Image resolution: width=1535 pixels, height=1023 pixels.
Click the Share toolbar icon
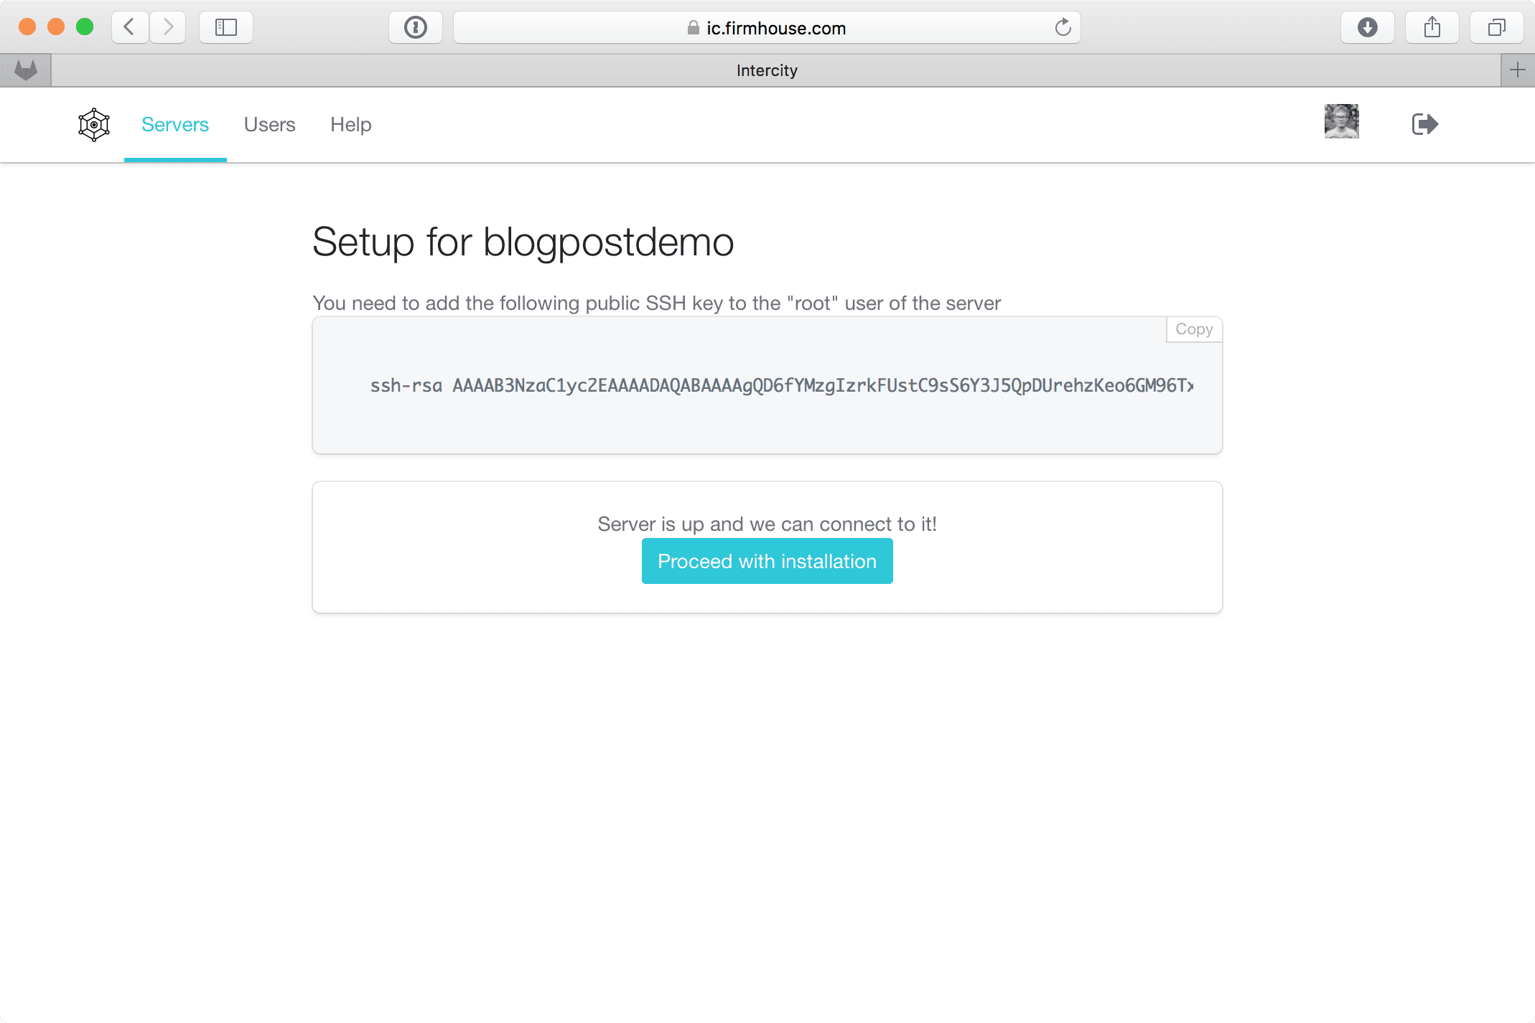tap(1432, 27)
